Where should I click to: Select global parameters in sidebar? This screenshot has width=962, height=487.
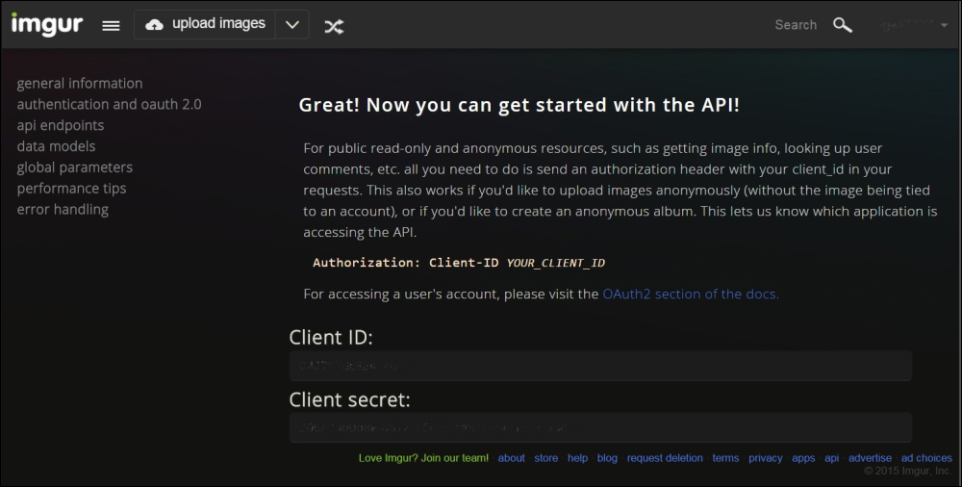tap(75, 167)
